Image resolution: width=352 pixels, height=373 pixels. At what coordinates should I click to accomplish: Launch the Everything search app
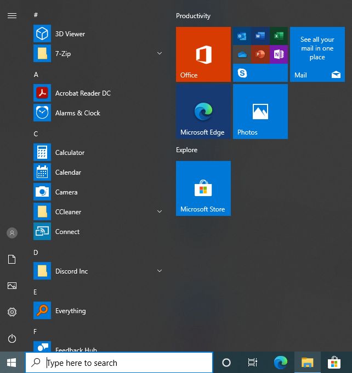point(70,311)
